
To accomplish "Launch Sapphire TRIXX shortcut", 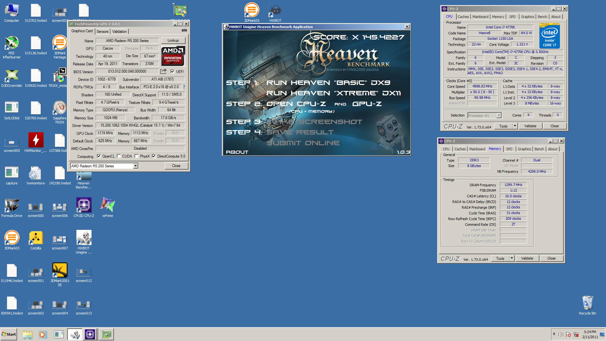I will [60, 112].
